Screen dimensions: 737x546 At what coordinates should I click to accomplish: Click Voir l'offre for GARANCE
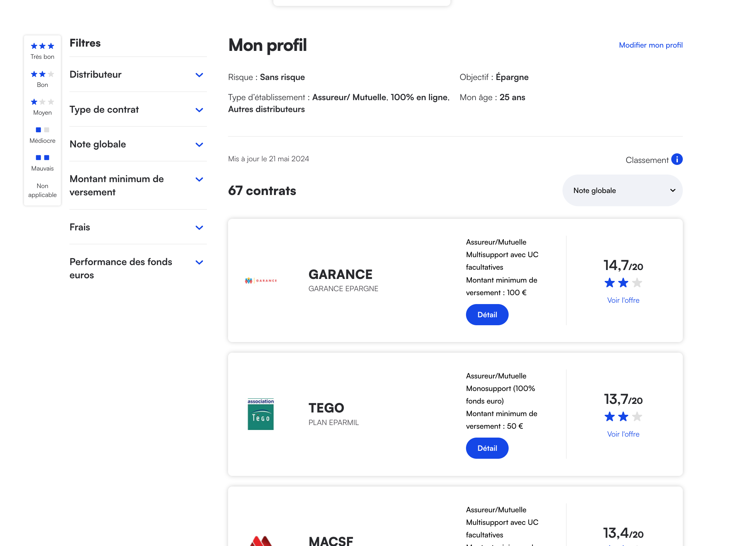(x=623, y=300)
